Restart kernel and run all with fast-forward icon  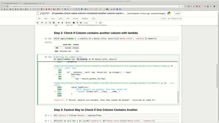pyautogui.click(x=81, y=23)
